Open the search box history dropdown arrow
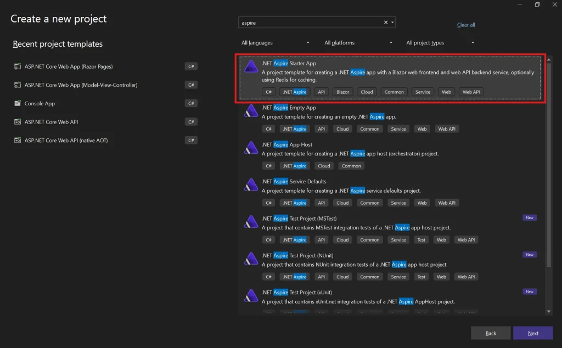The width and height of the screenshot is (562, 348). pos(392,22)
